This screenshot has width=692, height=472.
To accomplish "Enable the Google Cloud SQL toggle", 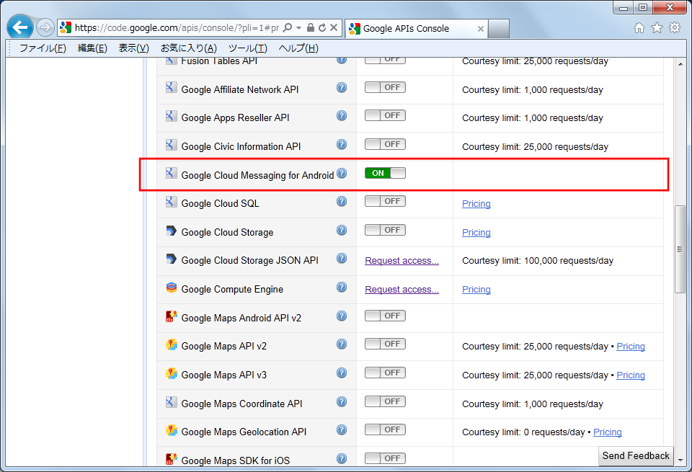I will point(385,202).
